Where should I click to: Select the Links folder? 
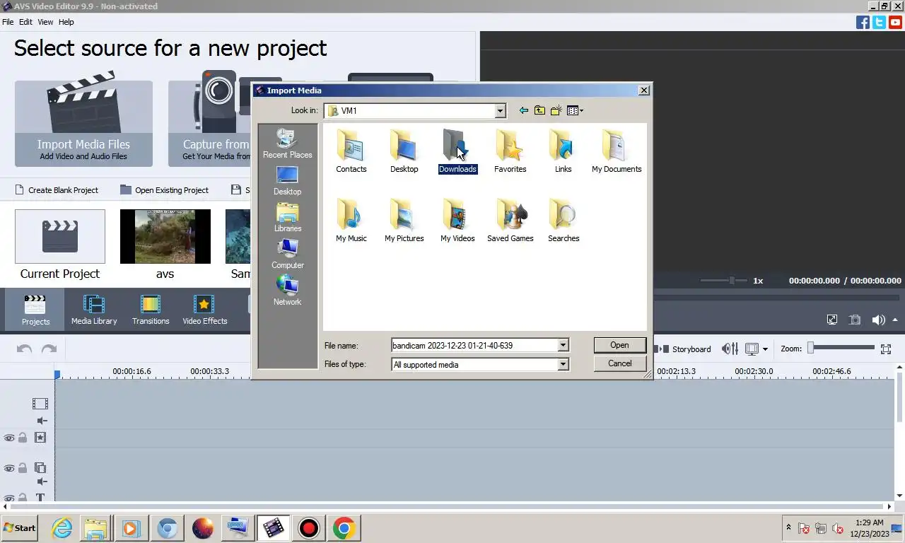click(563, 151)
